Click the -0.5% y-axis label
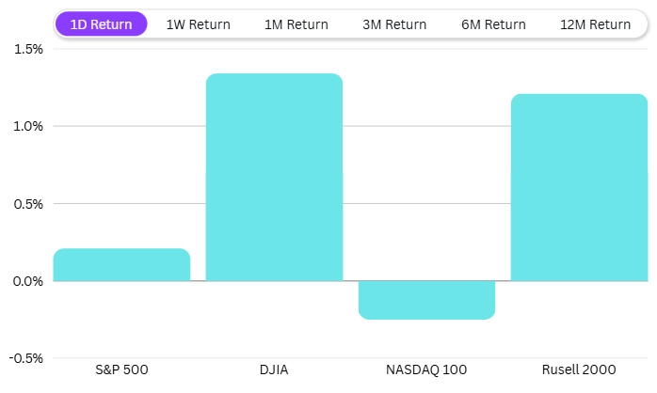657x393 pixels. coord(25,358)
